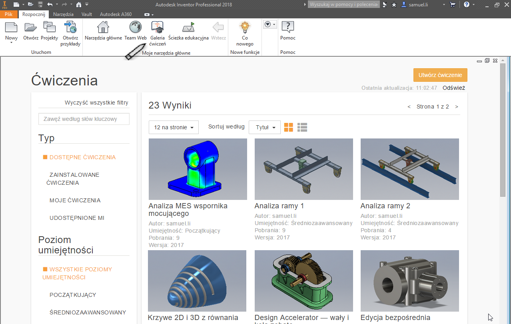This screenshot has width=511, height=324.
Task: Click the favorites star icon
Action: (394, 5)
